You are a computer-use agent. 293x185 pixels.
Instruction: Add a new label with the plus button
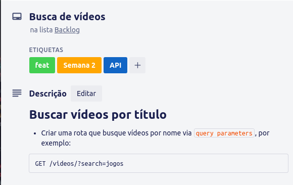tap(137, 65)
